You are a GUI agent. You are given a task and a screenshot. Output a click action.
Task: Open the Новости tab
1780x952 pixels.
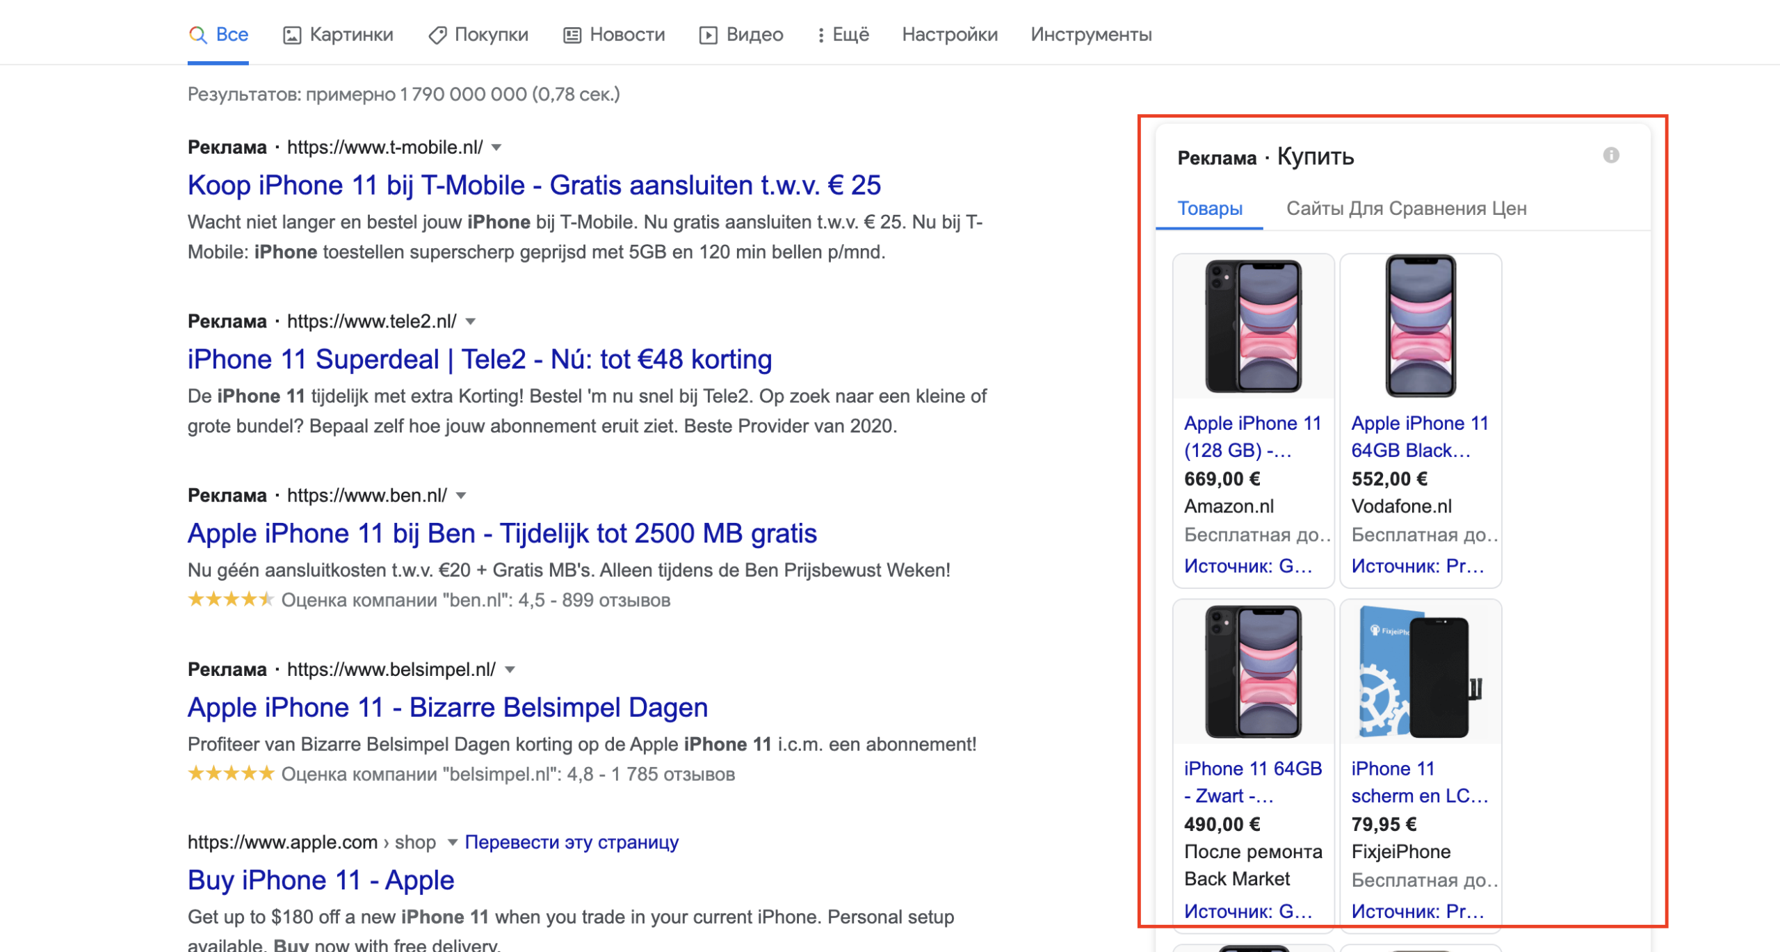[x=614, y=34]
